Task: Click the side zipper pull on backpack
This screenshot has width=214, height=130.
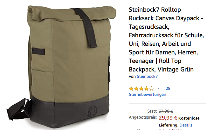Action: coord(109,76)
